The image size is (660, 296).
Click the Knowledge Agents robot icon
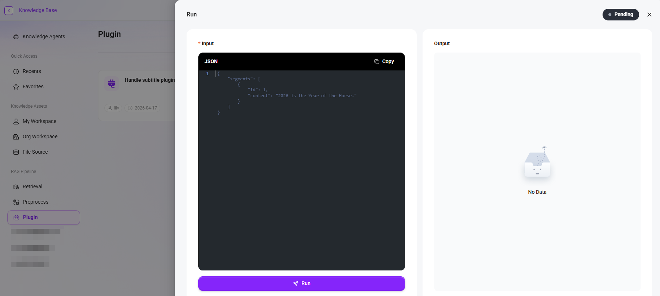[x=16, y=37]
